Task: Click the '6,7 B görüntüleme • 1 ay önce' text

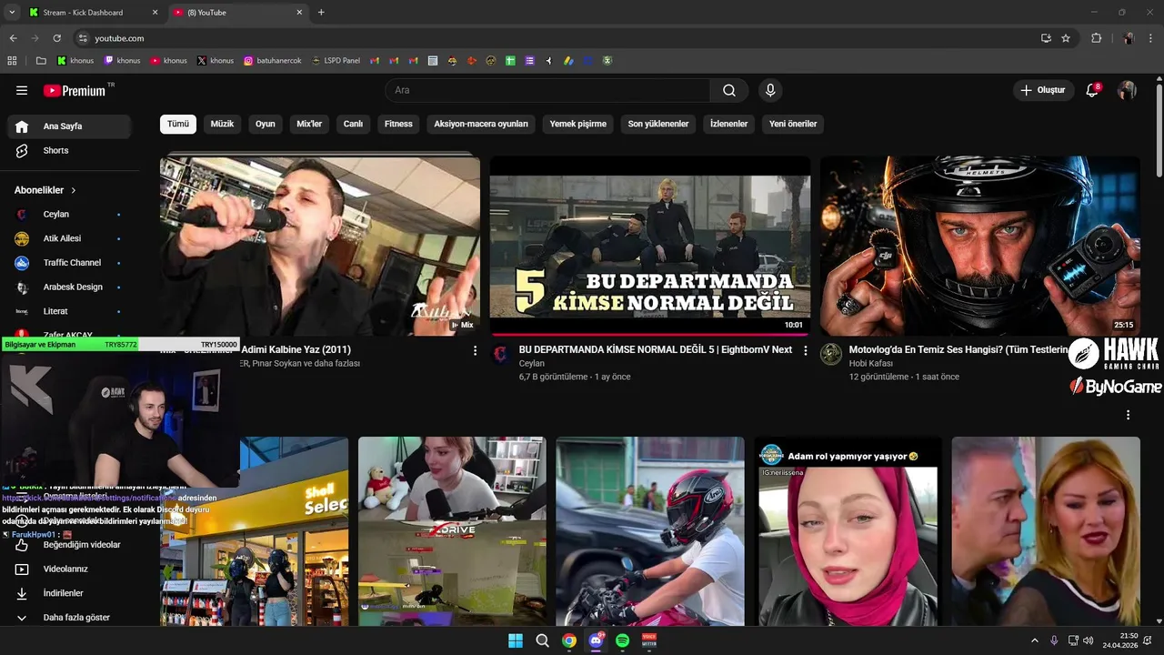Action: pyautogui.click(x=575, y=377)
